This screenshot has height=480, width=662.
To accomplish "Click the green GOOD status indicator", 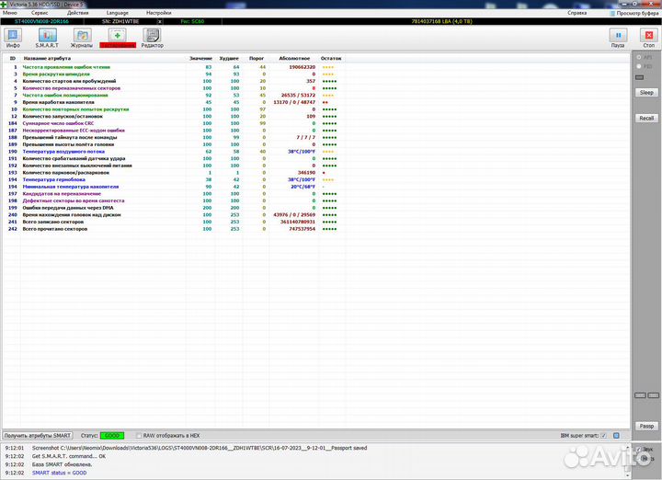I will coord(112,435).
